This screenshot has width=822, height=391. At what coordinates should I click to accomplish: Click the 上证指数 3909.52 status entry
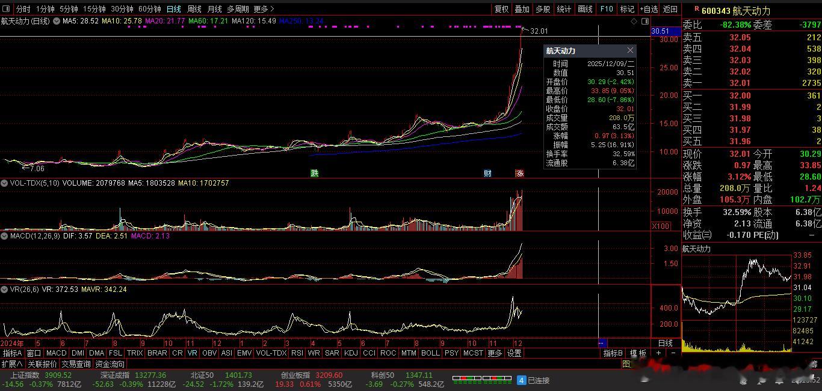pos(42,375)
